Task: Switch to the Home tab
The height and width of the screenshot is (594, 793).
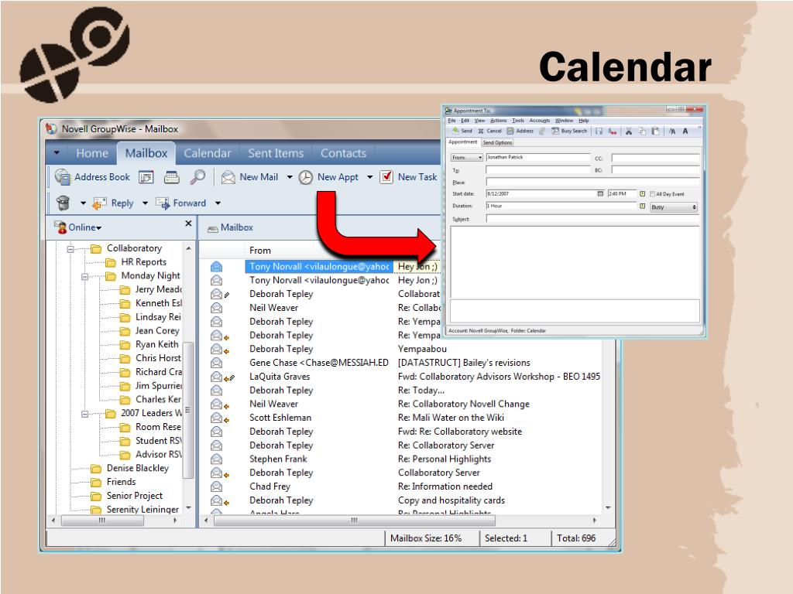Action: pyautogui.click(x=92, y=153)
